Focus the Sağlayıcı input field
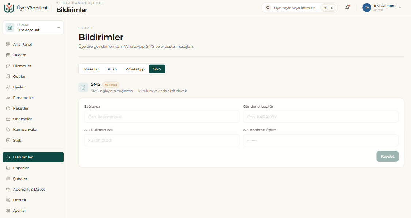This screenshot has width=411, height=218. point(162,117)
